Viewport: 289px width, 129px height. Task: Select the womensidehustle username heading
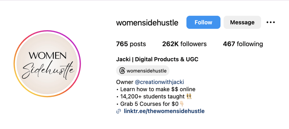(x=147, y=23)
